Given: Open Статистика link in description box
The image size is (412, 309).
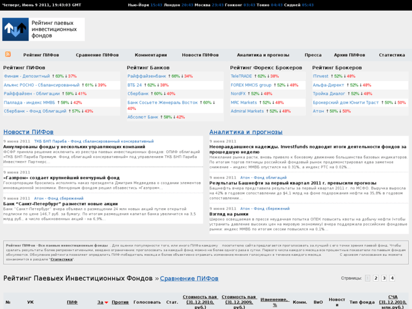Looking at the screenshot, I should point(61,259).
